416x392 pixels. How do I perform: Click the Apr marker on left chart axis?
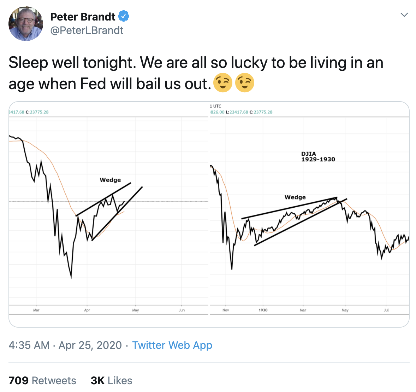pyautogui.click(x=87, y=310)
